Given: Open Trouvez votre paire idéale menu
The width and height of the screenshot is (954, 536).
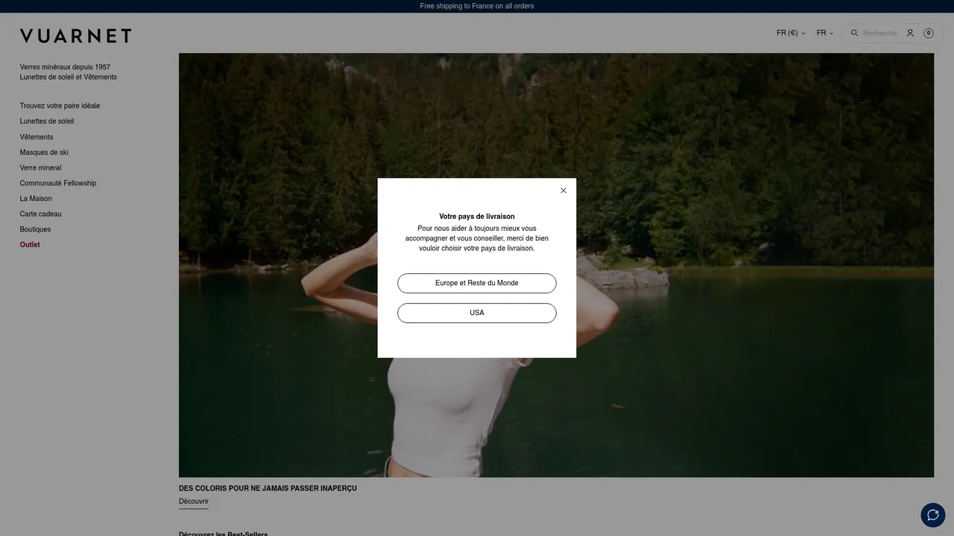Looking at the screenshot, I should (60, 106).
